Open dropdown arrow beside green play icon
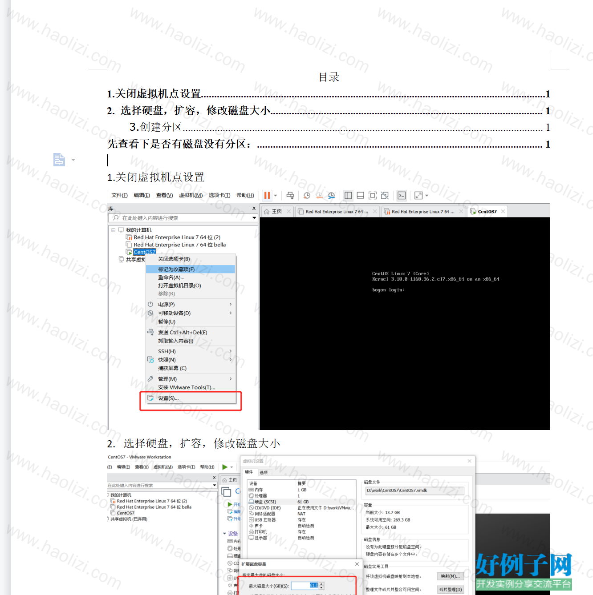Screen dimensions: 593x595 pyautogui.click(x=232, y=467)
